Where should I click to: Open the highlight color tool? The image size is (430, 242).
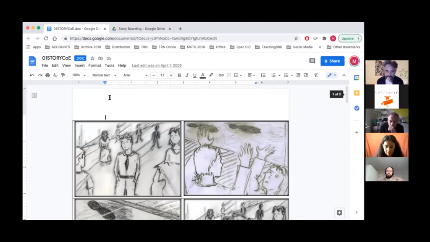coord(211,75)
